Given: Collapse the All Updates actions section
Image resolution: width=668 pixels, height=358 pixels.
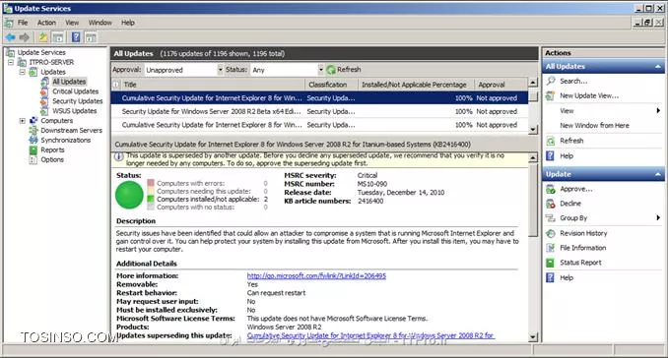Looking at the screenshot, I should 658,67.
